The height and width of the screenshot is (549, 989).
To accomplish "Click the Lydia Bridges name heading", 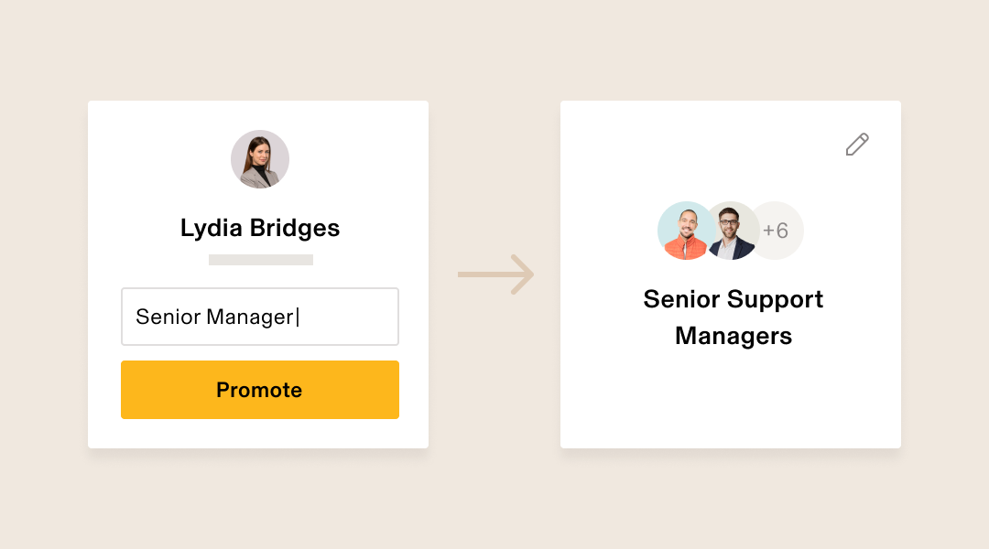I will pyautogui.click(x=260, y=228).
